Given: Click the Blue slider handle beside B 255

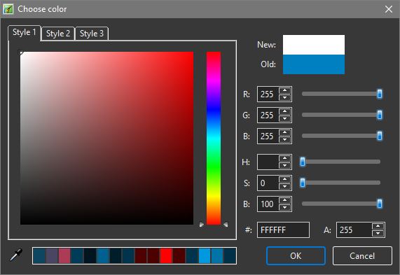Looking at the screenshot, I should pos(380,136).
